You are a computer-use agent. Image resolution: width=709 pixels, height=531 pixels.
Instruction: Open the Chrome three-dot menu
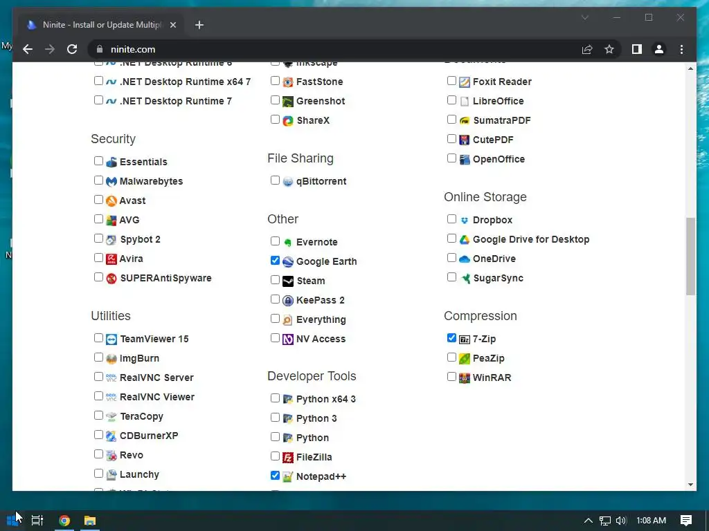tap(681, 49)
